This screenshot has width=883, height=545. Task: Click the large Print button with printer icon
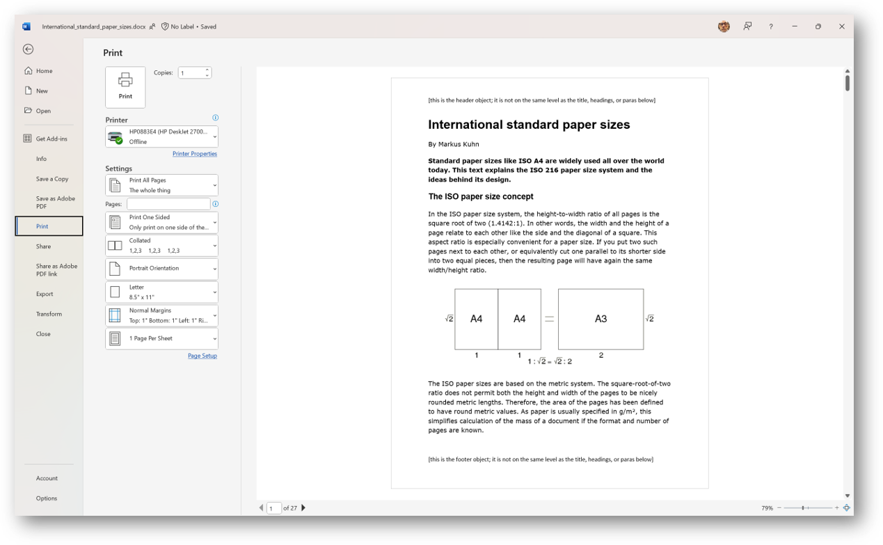pos(125,87)
